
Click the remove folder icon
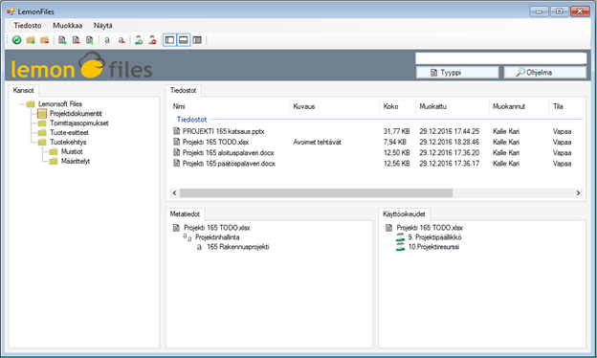(45, 40)
